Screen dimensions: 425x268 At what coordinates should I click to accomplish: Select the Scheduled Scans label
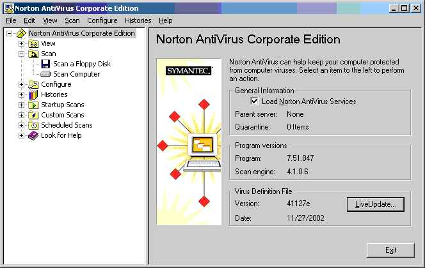67,125
